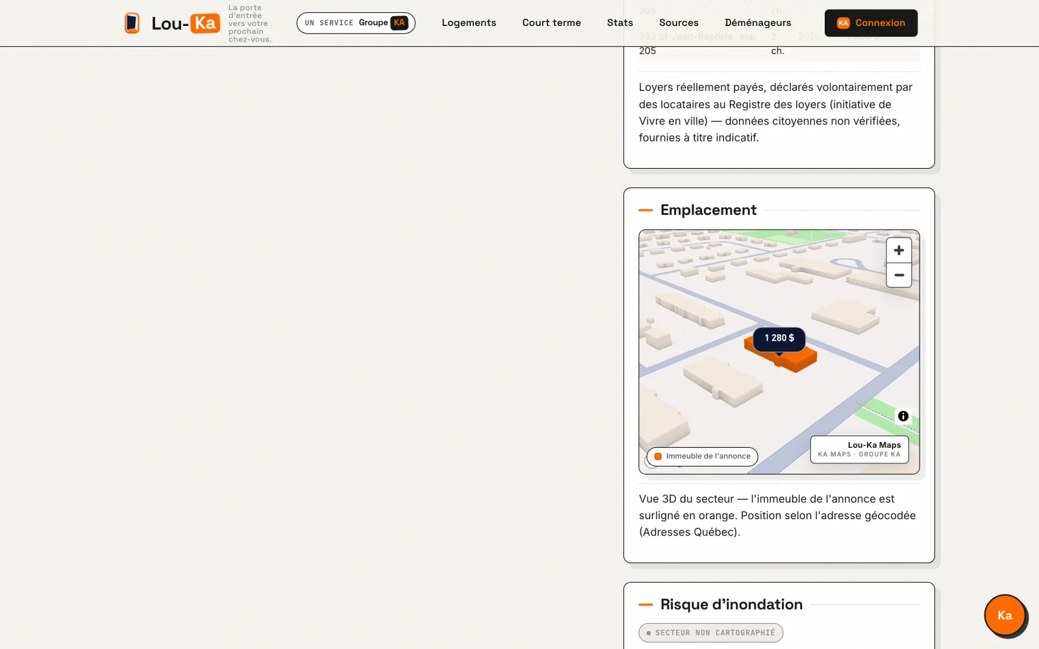Show map attribution info icon

[903, 416]
